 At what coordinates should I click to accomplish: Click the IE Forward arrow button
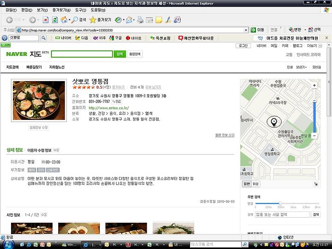click(x=32, y=20)
